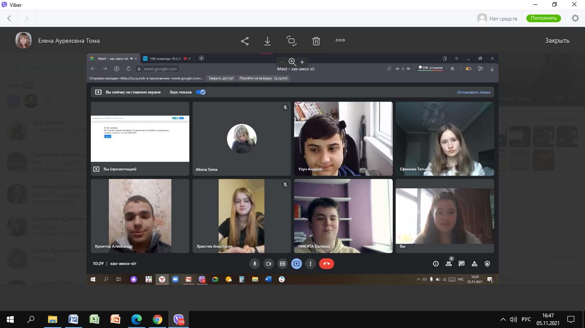Image resolution: width=585 pixels, height=328 pixels.
Task: Open the three-dot more options menu
Action: pos(340,41)
